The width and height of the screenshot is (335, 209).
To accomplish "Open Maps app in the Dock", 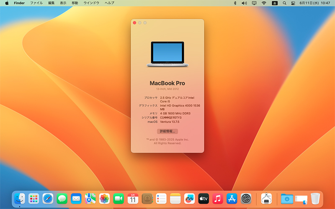I will pyautogui.click(x=90, y=199).
